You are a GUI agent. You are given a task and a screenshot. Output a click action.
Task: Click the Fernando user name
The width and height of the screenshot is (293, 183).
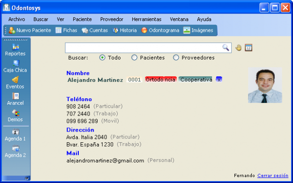pyautogui.click(x=244, y=176)
